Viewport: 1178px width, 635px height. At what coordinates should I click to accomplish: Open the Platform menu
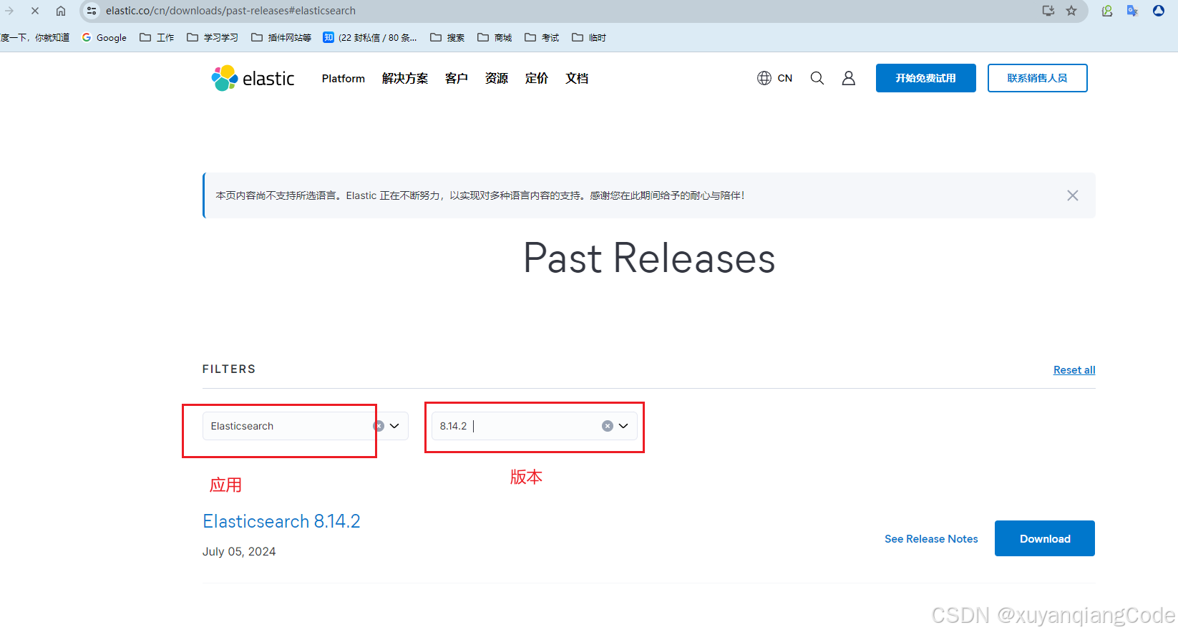(x=344, y=79)
